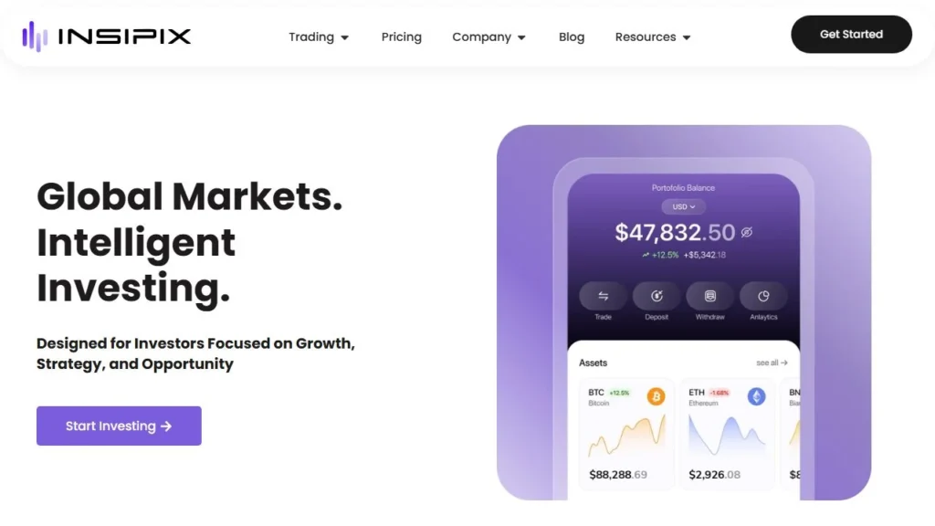Go to the Pricing page
Image resolution: width=935 pixels, height=526 pixels.
(402, 37)
